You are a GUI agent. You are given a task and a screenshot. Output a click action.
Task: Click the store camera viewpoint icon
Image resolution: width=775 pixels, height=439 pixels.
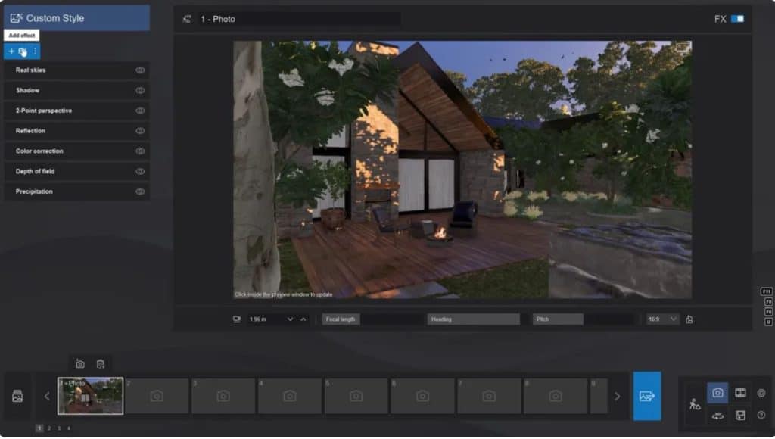pos(79,363)
